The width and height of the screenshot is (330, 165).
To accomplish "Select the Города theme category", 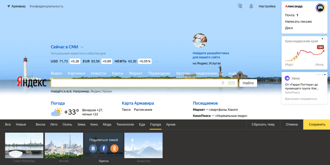I will pos(155,124).
